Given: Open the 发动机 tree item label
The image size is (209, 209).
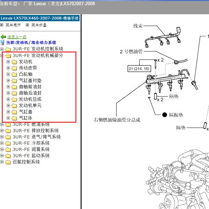Looking at the screenshot, I should coord(25,62).
